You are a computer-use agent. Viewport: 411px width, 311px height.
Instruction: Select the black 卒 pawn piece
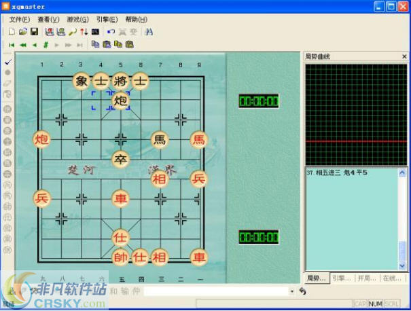[x=120, y=159]
